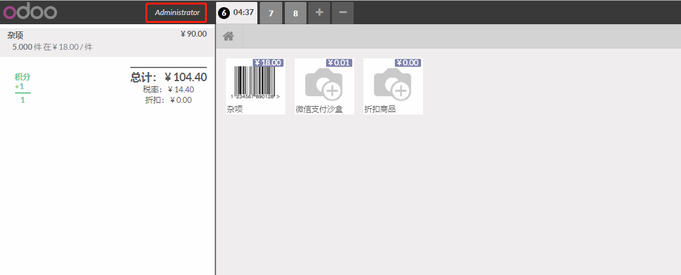Image resolution: width=681 pixels, height=275 pixels.
Task: Click the 总计 ¥ 104.40 total
Action: pos(168,77)
